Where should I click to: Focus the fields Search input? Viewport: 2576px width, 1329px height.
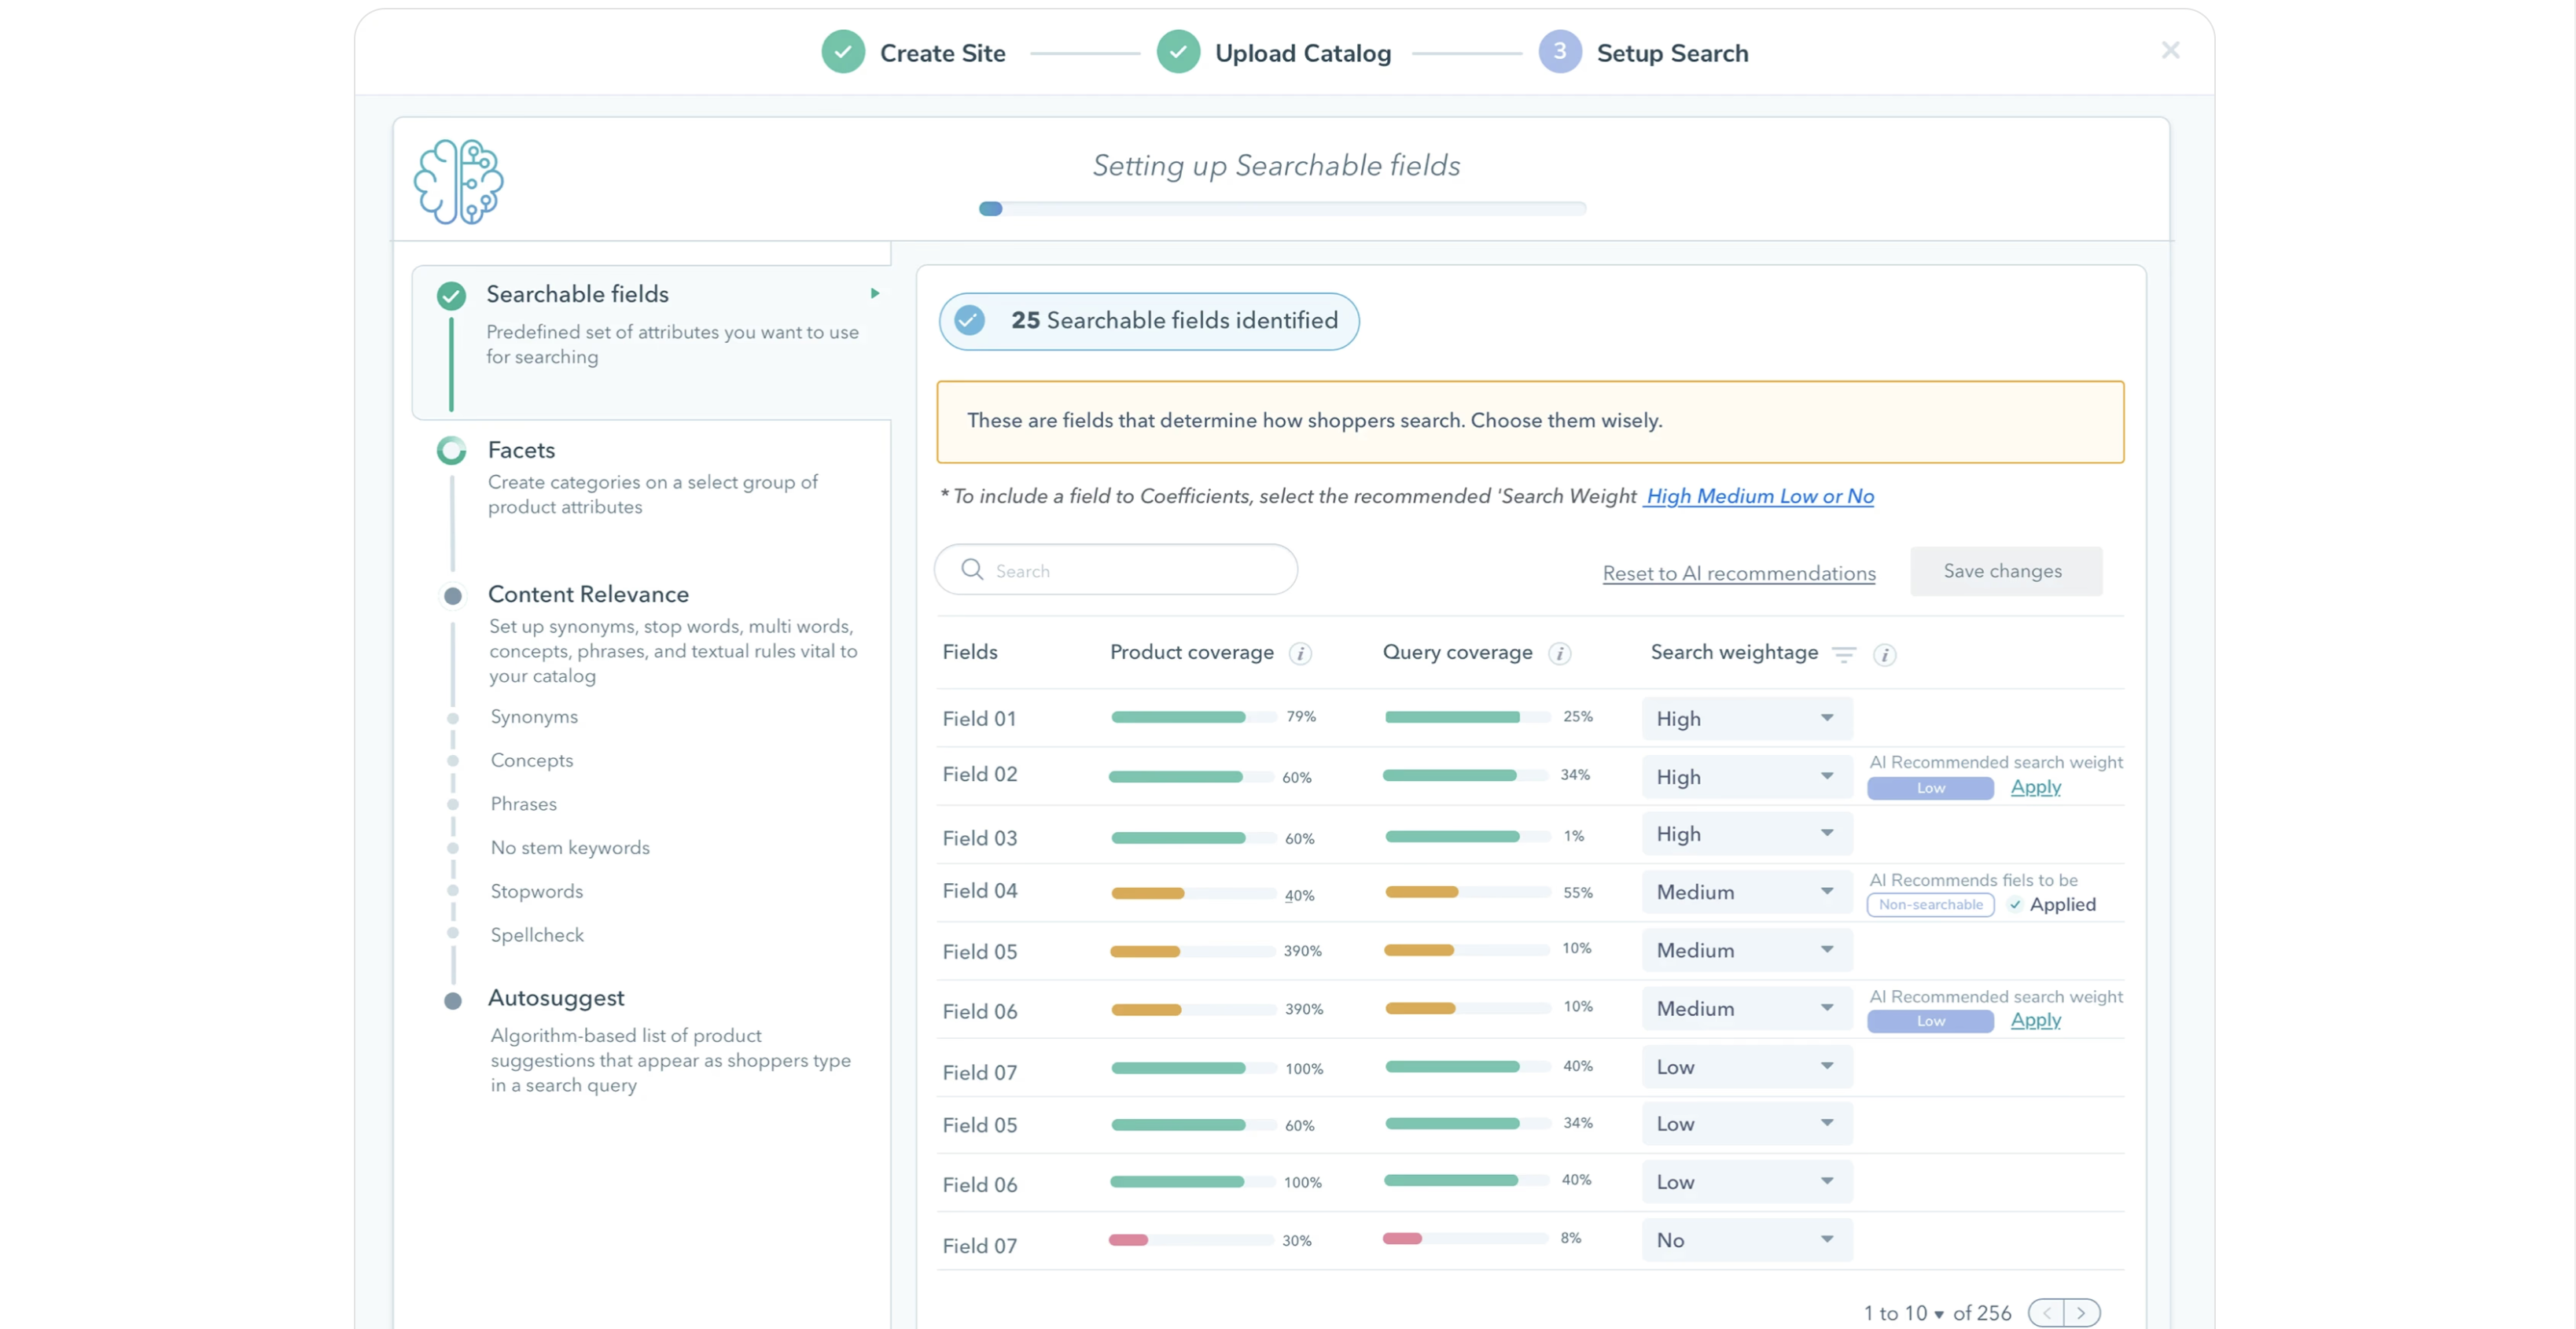coord(1116,569)
